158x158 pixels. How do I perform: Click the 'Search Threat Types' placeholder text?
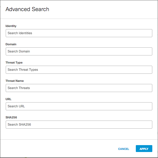[23, 70]
